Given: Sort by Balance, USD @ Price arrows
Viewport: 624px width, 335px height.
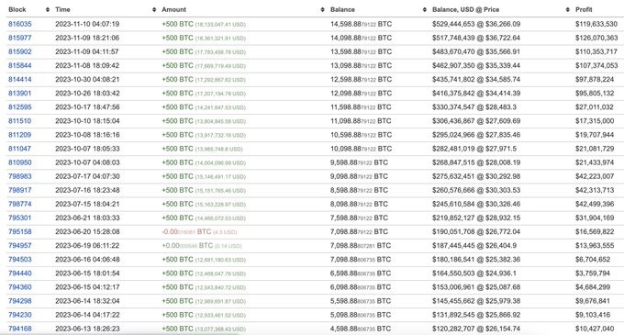Looking at the screenshot, I should tap(567, 9).
